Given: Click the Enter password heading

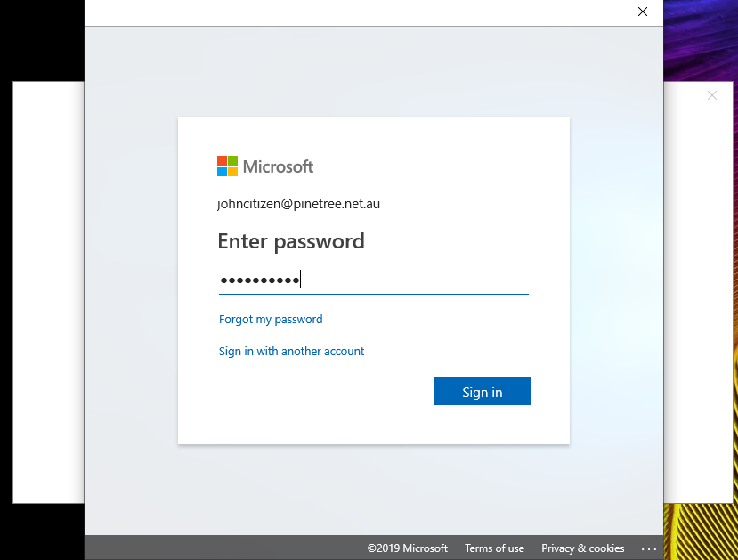Looking at the screenshot, I should [291, 241].
